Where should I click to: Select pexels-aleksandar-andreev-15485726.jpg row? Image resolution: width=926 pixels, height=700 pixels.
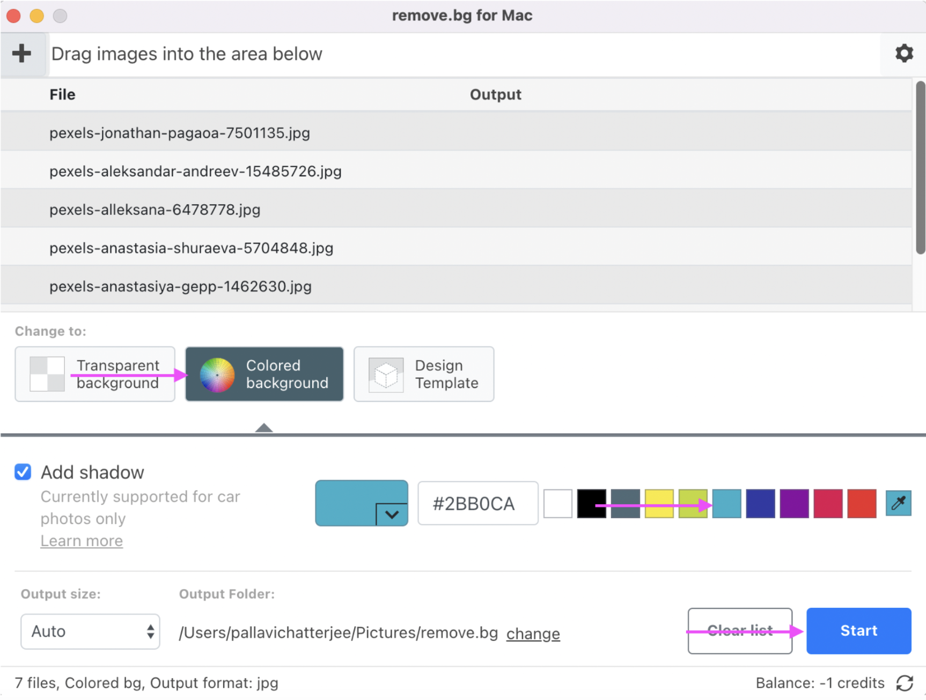click(456, 170)
